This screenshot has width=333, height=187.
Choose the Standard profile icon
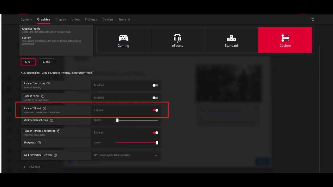231,38
